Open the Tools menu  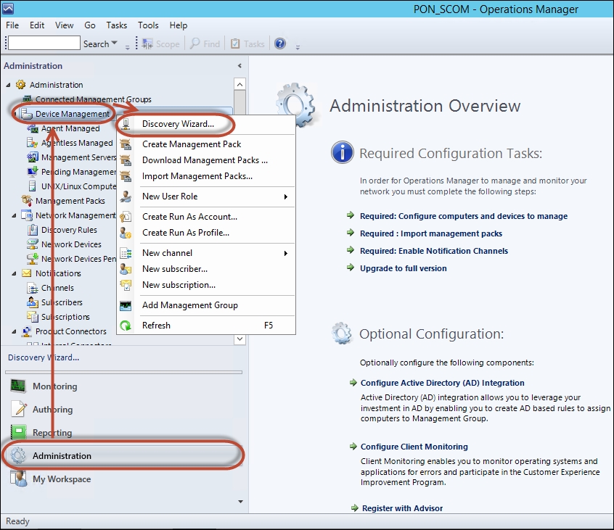[x=148, y=25]
